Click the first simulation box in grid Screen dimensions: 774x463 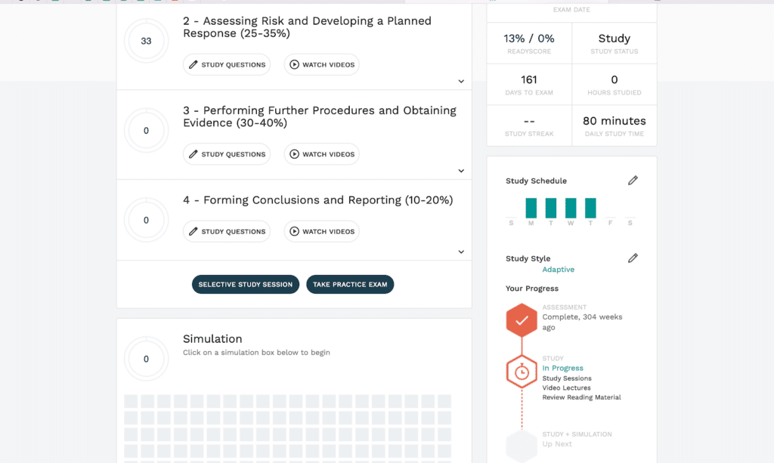coord(131,401)
